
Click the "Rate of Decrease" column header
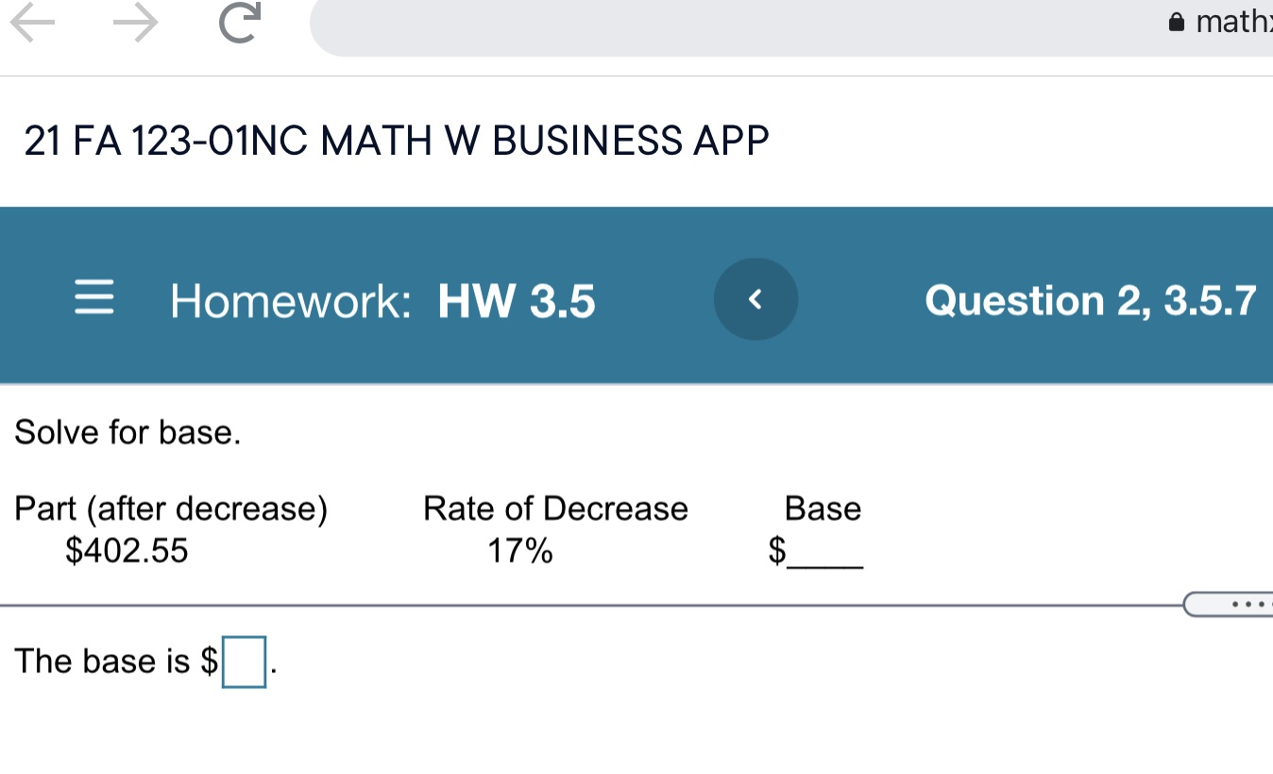click(x=554, y=508)
